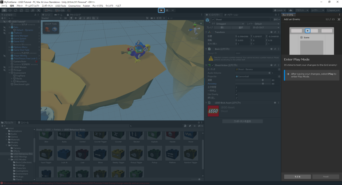
Task: Toggle the static checkbox for Shoot
Action: tap(271, 20)
